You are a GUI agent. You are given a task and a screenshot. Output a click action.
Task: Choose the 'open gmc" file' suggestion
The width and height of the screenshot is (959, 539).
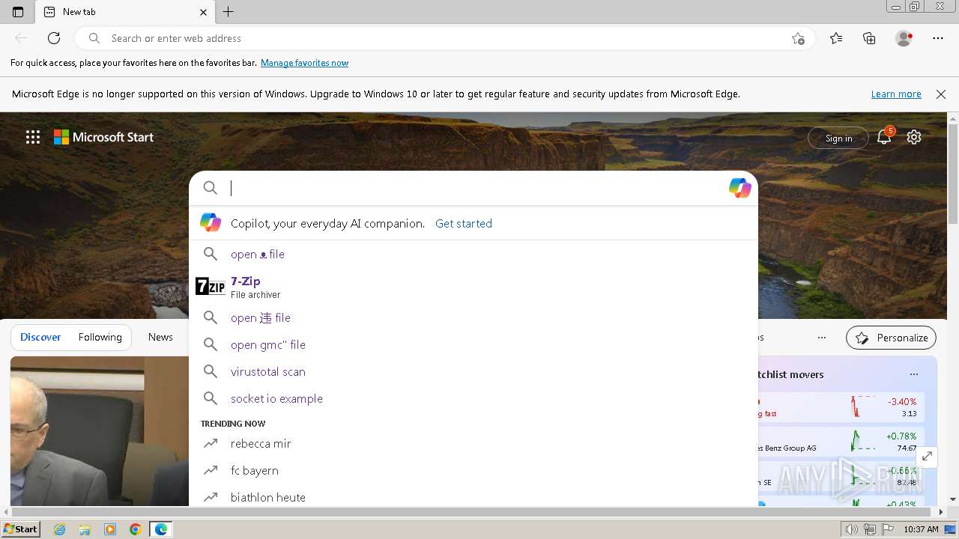[x=474, y=344]
